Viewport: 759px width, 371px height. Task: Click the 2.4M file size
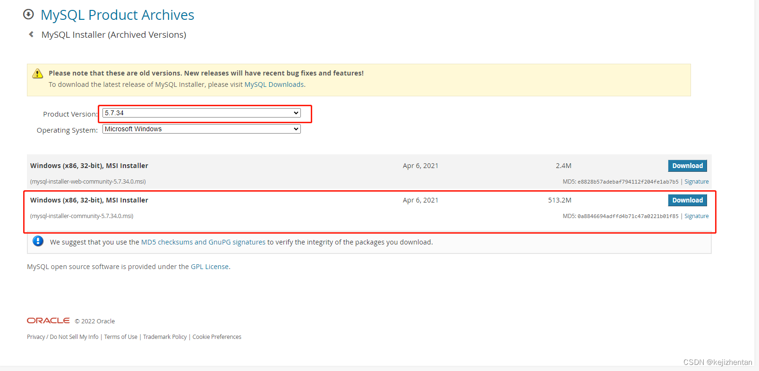pos(563,166)
